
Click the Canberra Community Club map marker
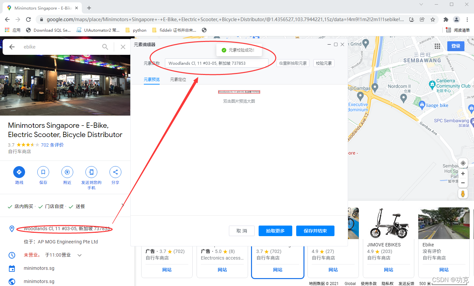click(x=432, y=85)
